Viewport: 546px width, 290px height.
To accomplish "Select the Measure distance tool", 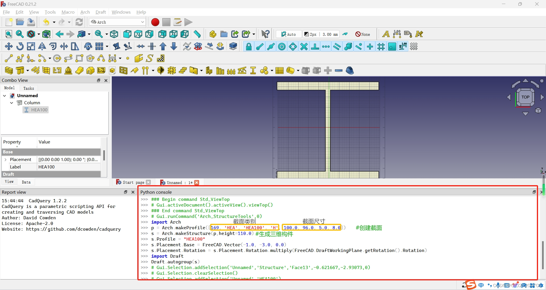I will pyautogui.click(x=197, y=34).
